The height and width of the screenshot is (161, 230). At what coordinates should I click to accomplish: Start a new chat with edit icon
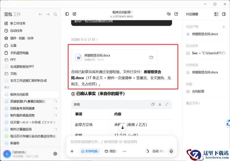pyautogui.click(x=75, y=14)
